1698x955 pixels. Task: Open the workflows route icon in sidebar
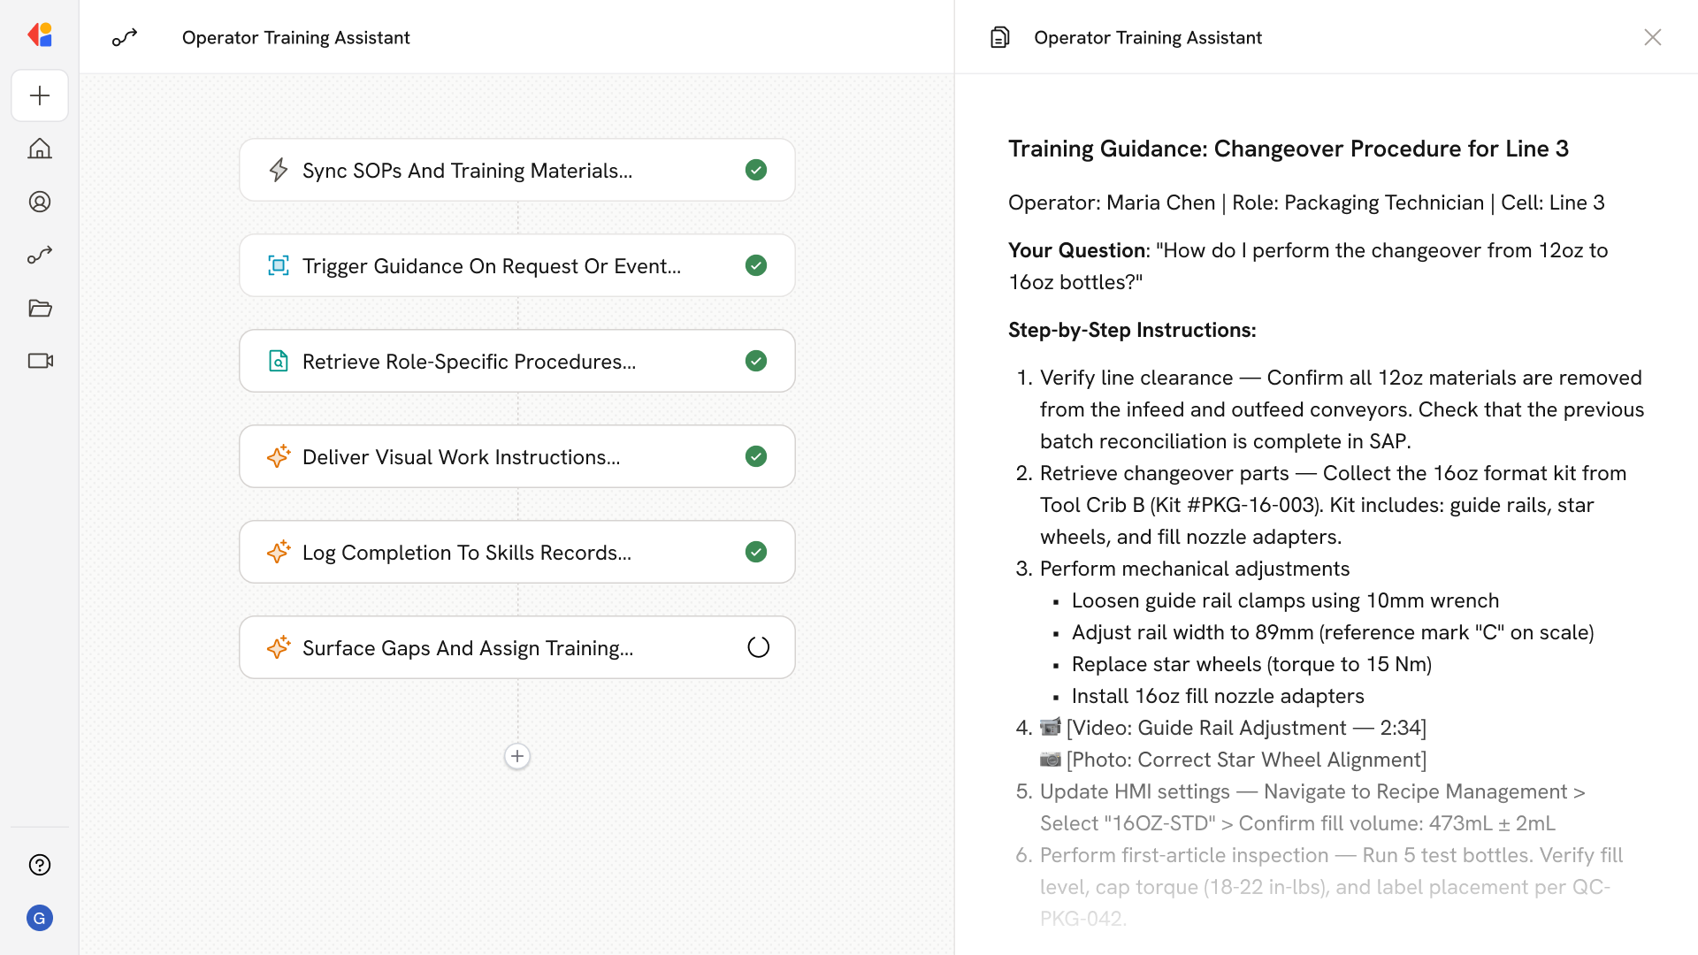point(40,255)
